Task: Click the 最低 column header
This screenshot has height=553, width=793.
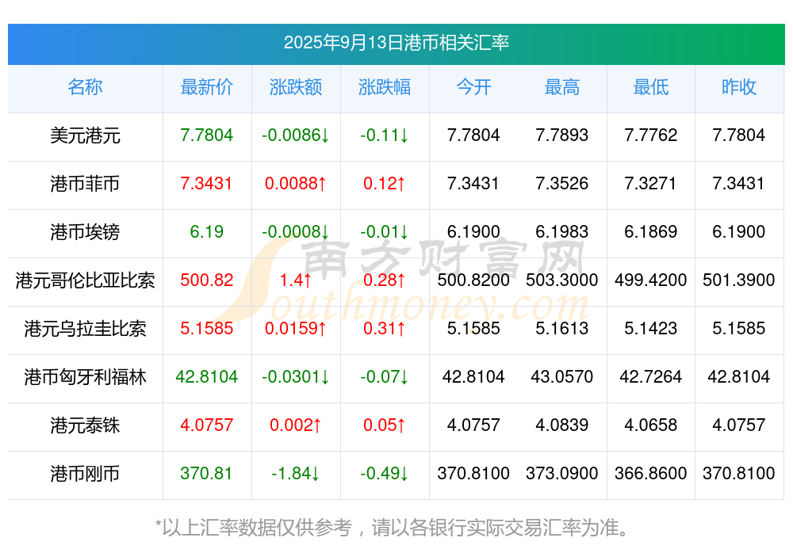Action: tap(650, 87)
